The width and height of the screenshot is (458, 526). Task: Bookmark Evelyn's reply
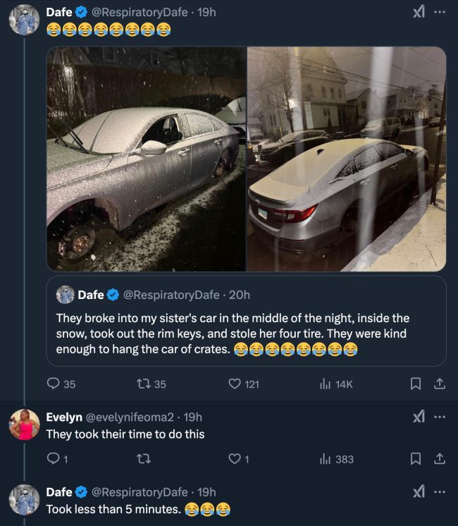[416, 459]
